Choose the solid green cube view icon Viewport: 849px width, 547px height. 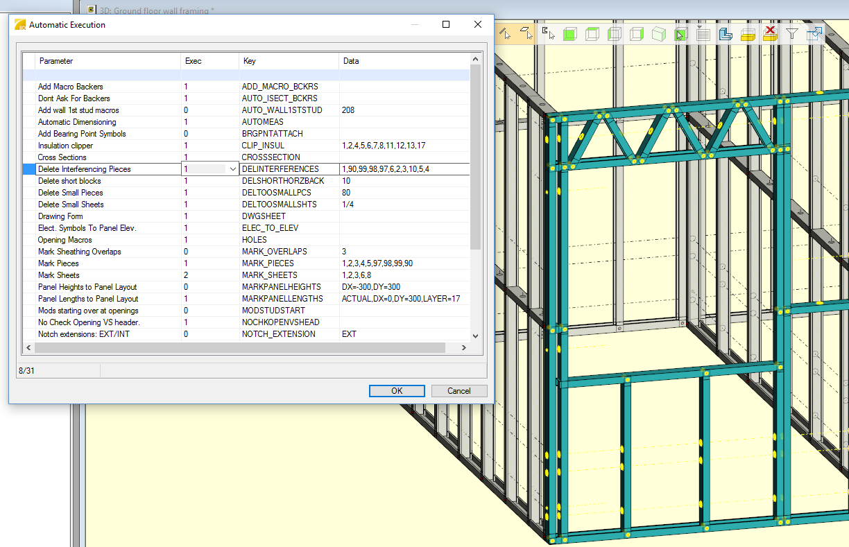[x=569, y=34]
